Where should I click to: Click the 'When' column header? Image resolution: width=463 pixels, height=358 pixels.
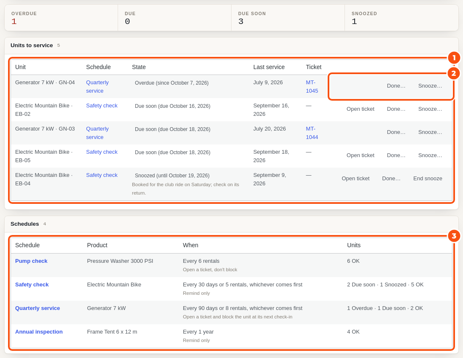click(x=191, y=246)
